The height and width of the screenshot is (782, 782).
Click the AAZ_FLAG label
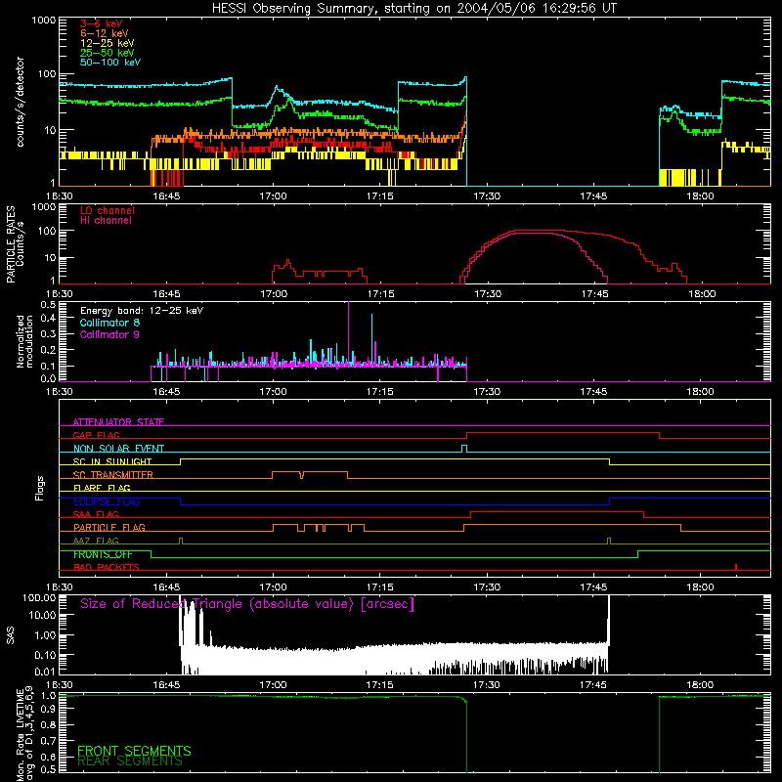96,541
